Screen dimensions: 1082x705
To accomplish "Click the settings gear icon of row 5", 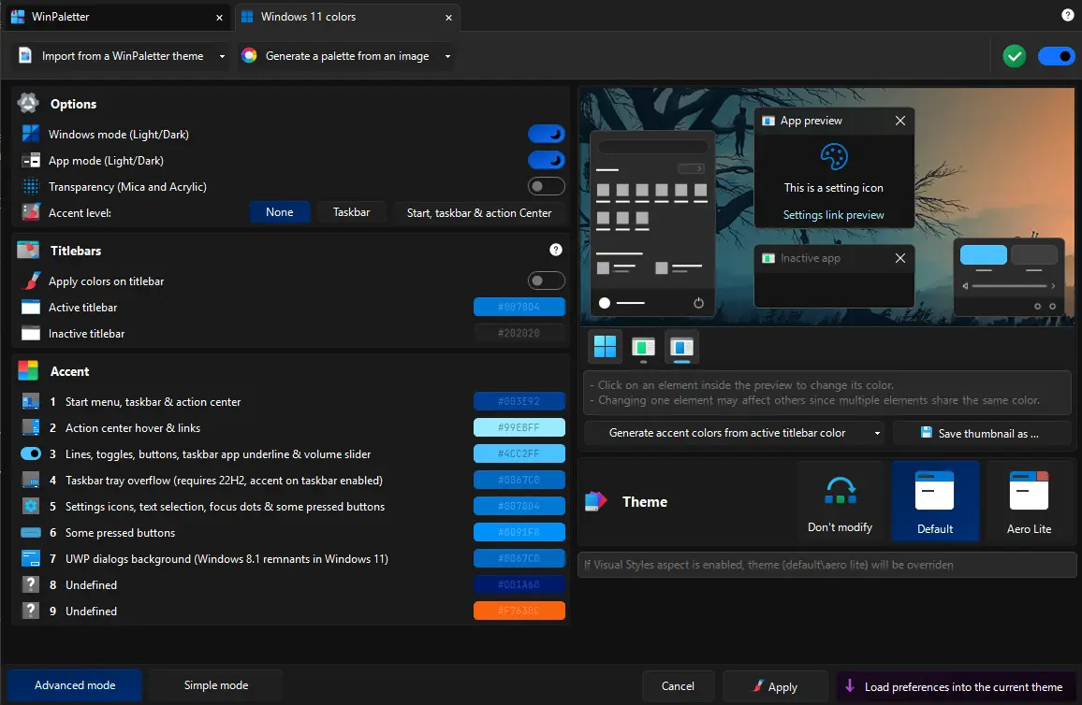I will point(30,506).
